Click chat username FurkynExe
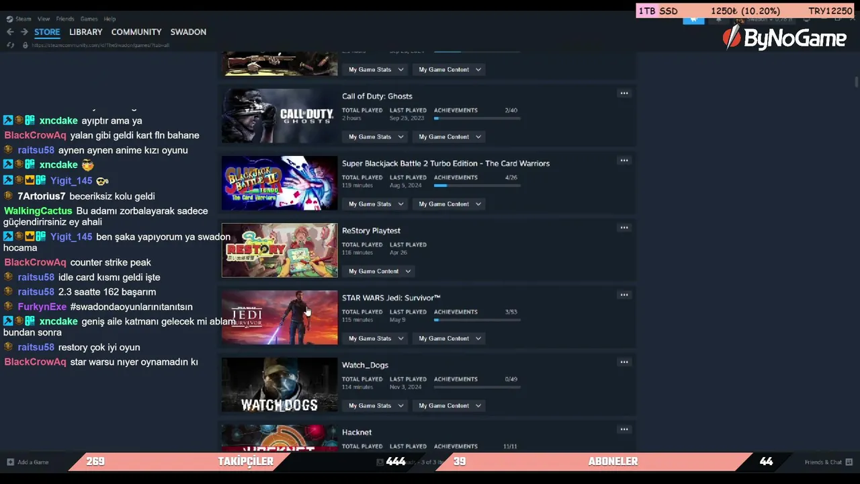This screenshot has height=484, width=860. click(x=42, y=307)
